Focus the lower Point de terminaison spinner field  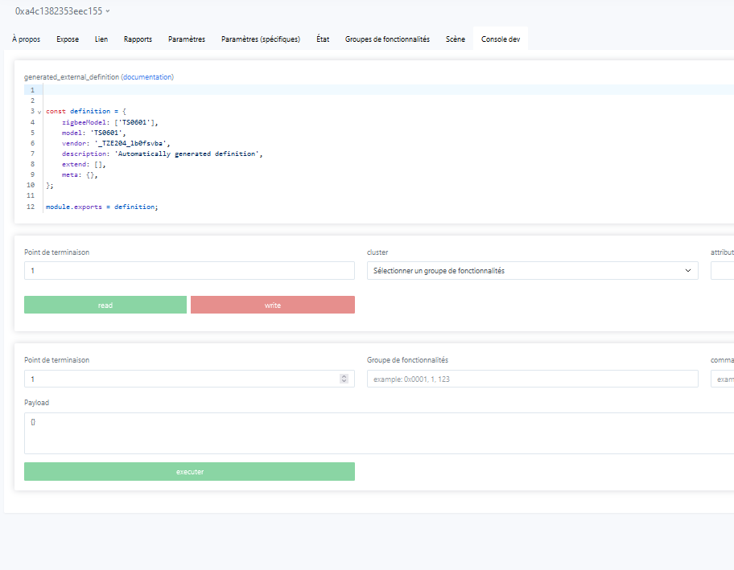189,379
